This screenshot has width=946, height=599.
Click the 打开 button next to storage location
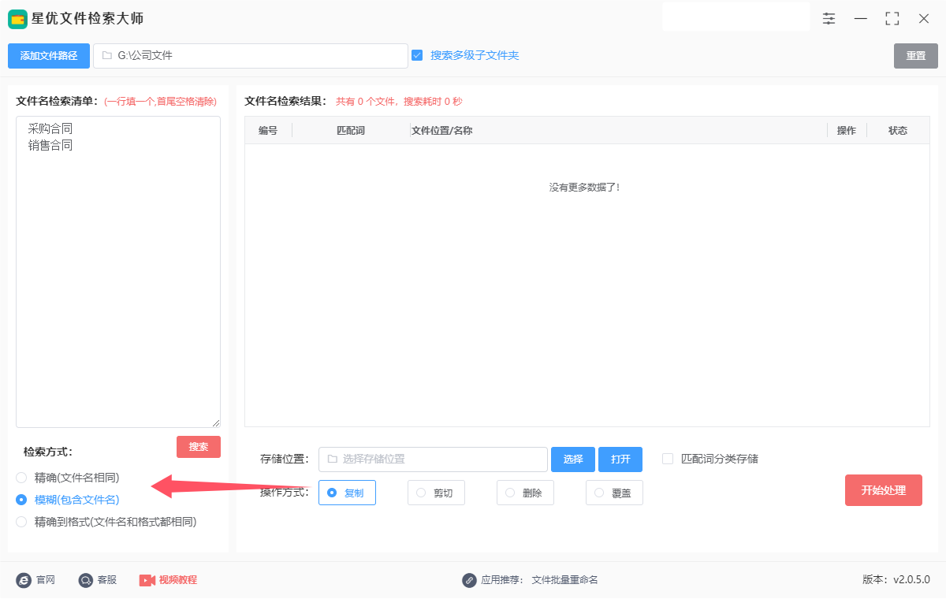[x=620, y=459]
